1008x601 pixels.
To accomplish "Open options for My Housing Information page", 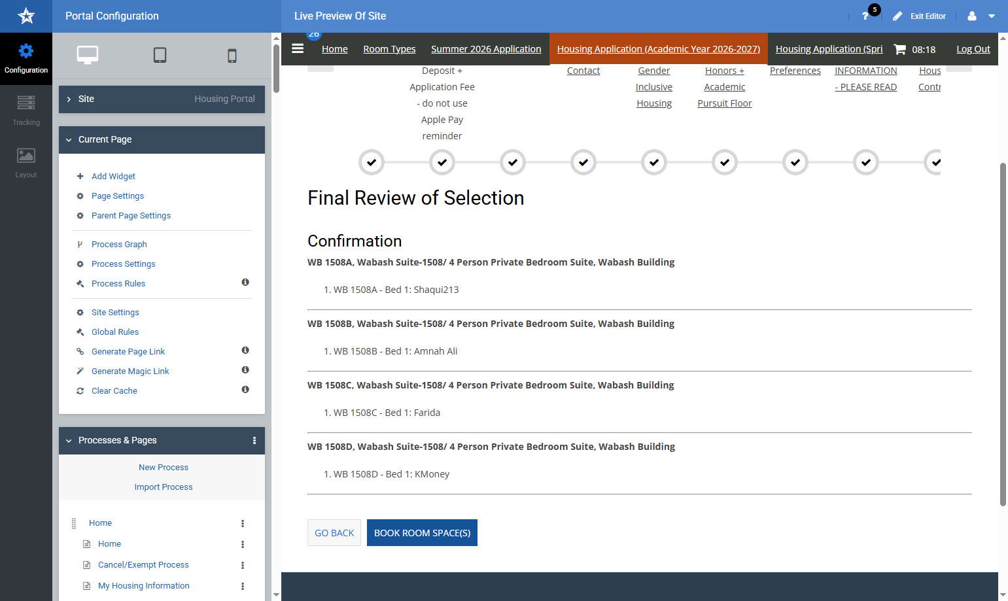I will [243, 586].
